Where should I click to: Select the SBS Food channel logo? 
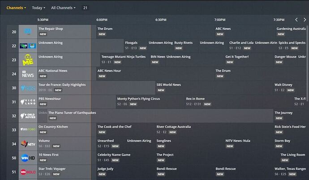[28, 130]
